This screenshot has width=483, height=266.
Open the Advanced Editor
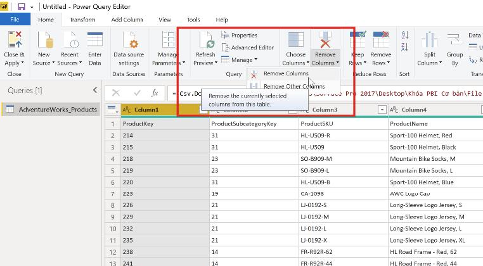tap(248, 47)
